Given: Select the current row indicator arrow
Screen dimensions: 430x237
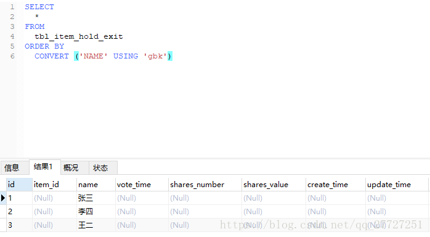Looking at the screenshot, I should [3, 198].
